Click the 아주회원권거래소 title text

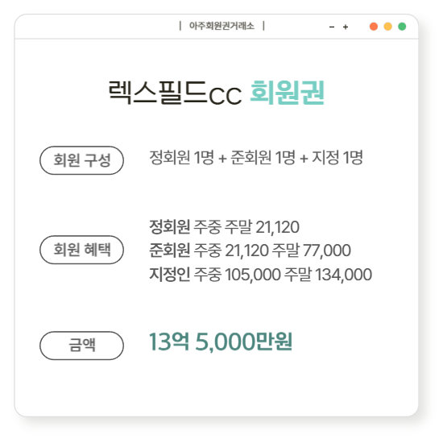[x=221, y=26]
